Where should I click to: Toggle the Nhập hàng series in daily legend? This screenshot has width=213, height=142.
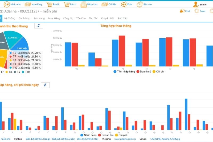click(88, 135)
